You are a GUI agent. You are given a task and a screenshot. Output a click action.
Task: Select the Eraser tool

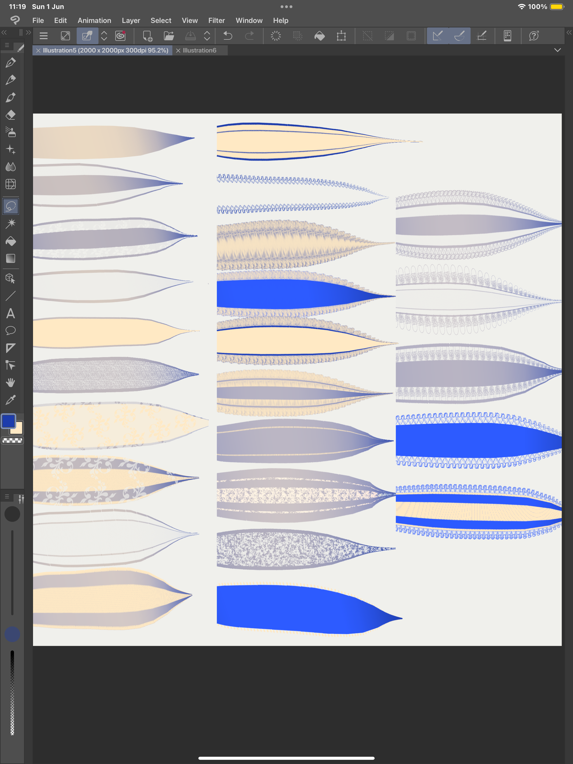pyautogui.click(x=11, y=115)
